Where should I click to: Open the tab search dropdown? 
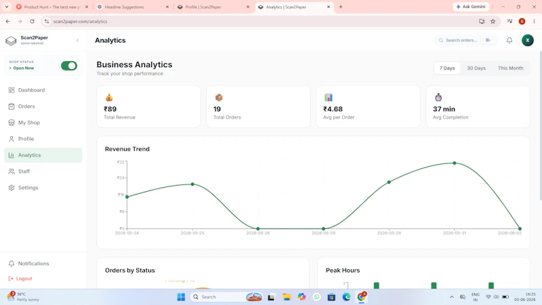click(x=7, y=7)
